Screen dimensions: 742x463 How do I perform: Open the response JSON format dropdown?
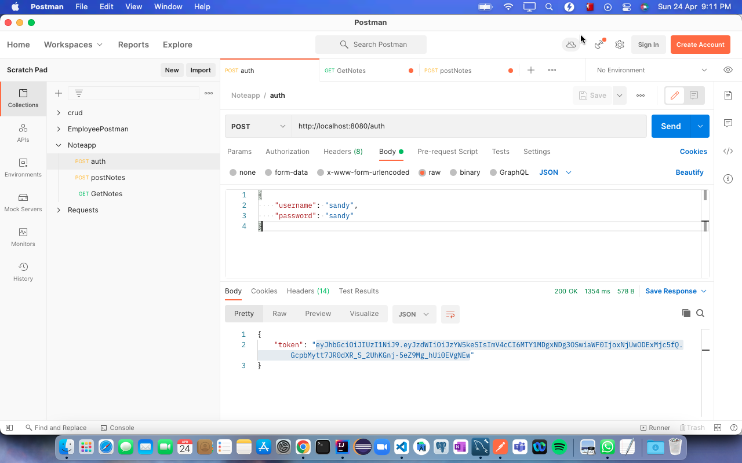(414, 314)
